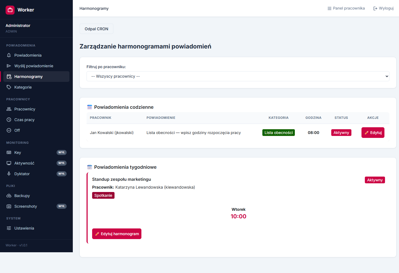Click the microphone icon beside Dyktator
Image resolution: width=399 pixels, height=273 pixels.
click(x=9, y=174)
